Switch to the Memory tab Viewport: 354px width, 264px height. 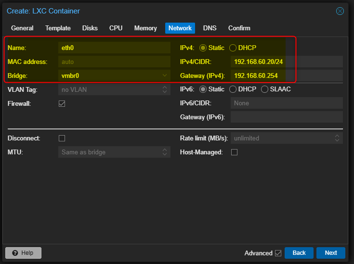pyautogui.click(x=145, y=28)
